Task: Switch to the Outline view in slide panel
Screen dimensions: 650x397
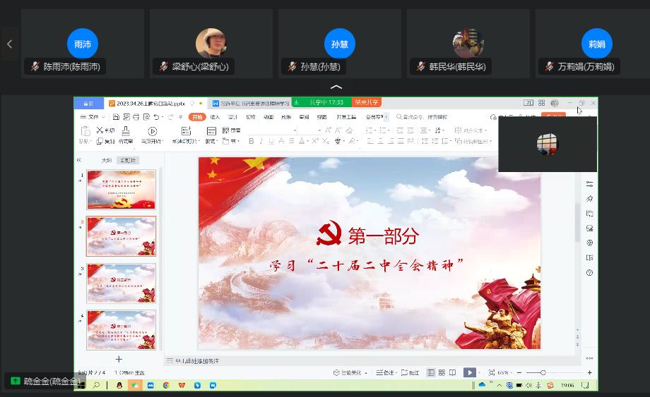Action: coord(106,160)
